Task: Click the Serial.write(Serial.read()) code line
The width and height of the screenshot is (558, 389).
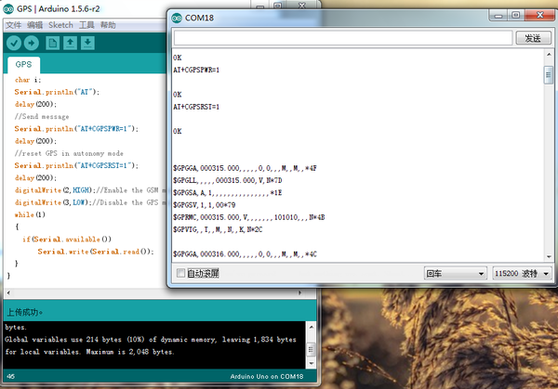Action: (x=96, y=252)
